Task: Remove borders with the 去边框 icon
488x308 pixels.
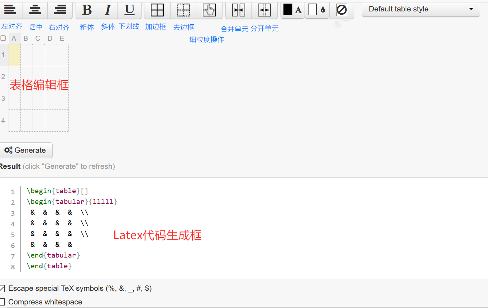Action: [x=183, y=10]
